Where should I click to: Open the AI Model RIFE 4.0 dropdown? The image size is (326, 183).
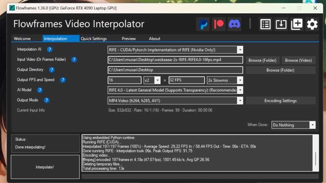tap(240, 90)
